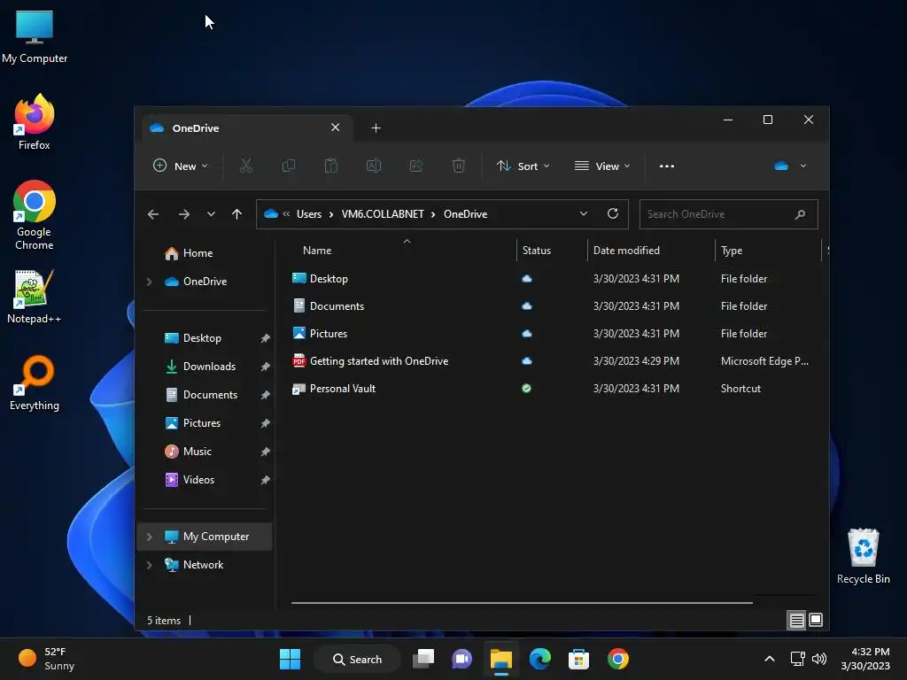
Task: Click the Share icon in toolbar
Action: click(x=416, y=166)
